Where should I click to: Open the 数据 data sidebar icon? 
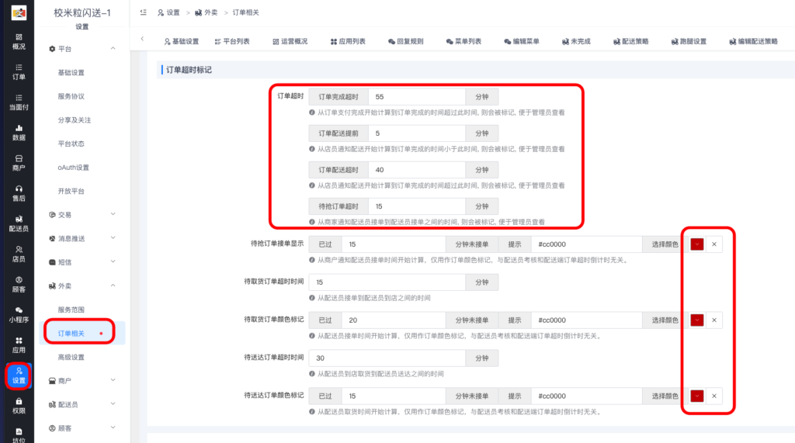tap(19, 133)
